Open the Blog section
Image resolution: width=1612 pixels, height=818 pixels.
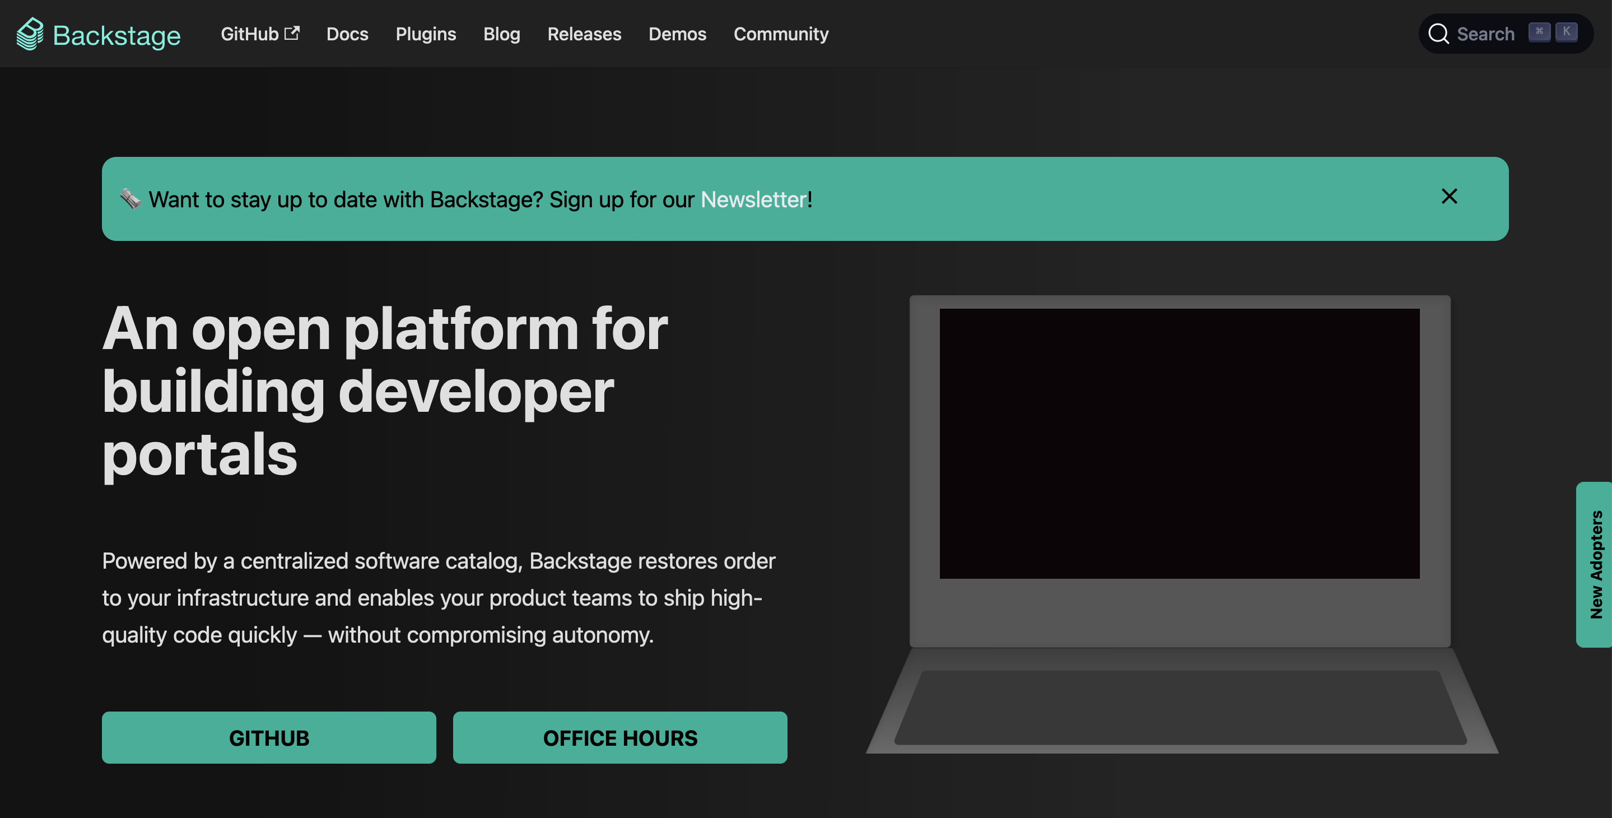(501, 34)
